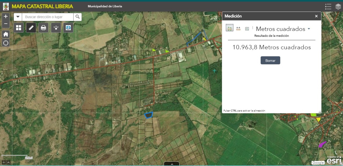Click inside the Buscar dirección search field
This screenshot has height=166, width=343.
click(x=47, y=17)
